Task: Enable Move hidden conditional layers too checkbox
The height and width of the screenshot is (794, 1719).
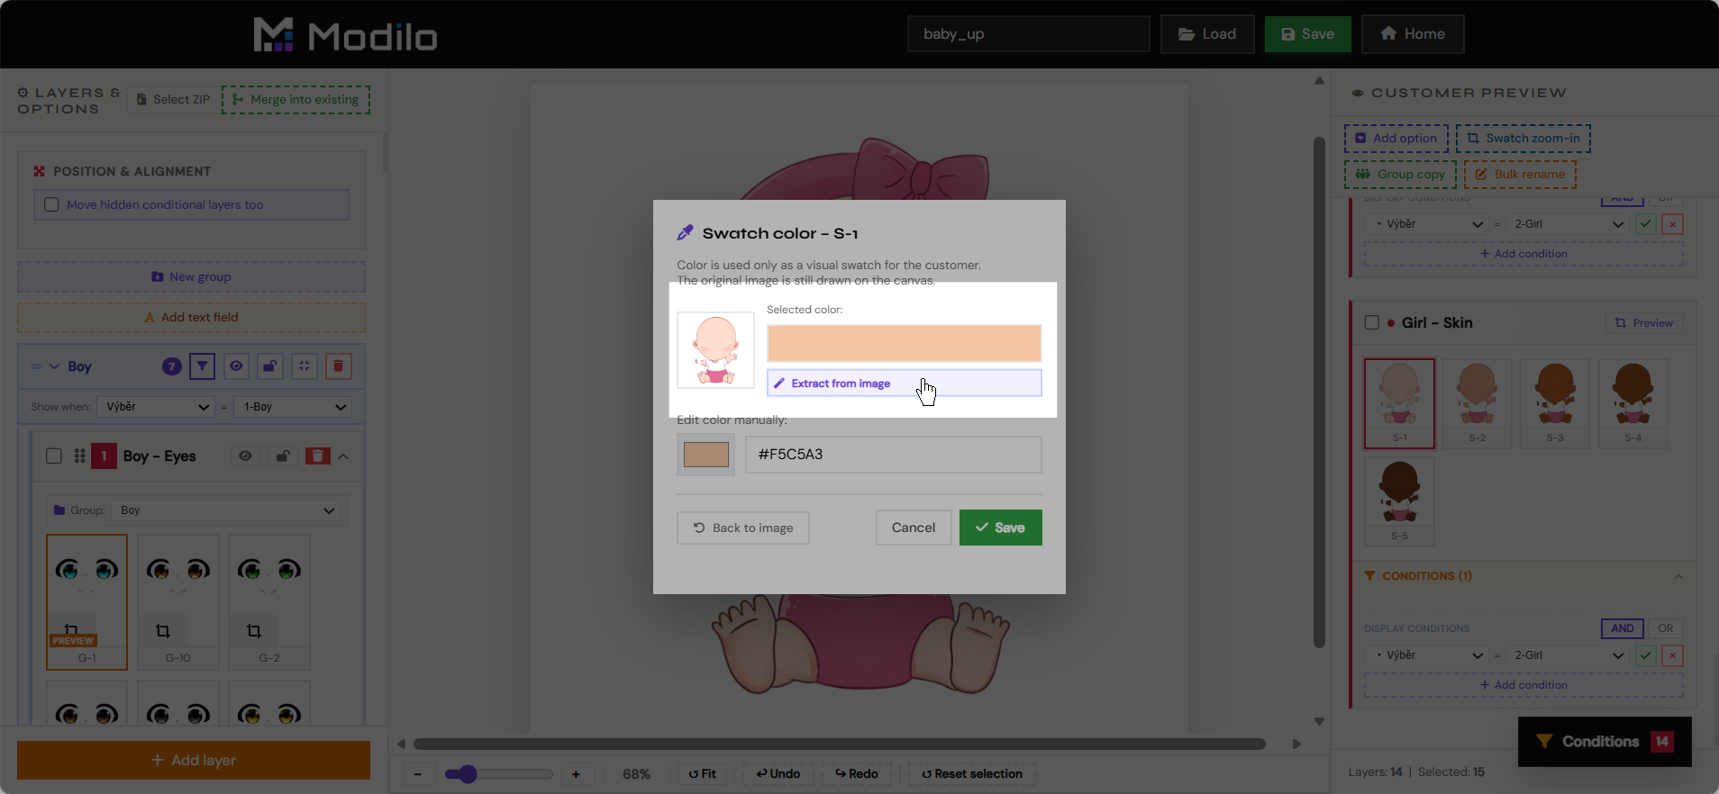Action: click(52, 204)
